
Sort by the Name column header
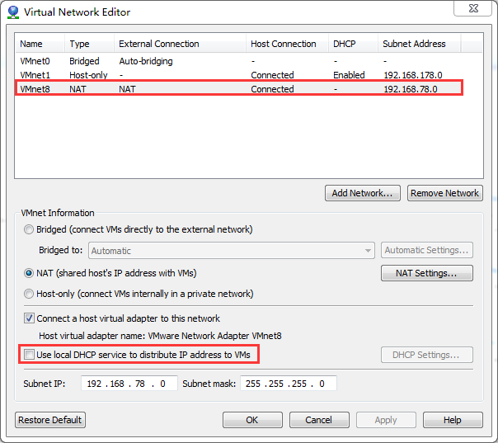coord(40,44)
